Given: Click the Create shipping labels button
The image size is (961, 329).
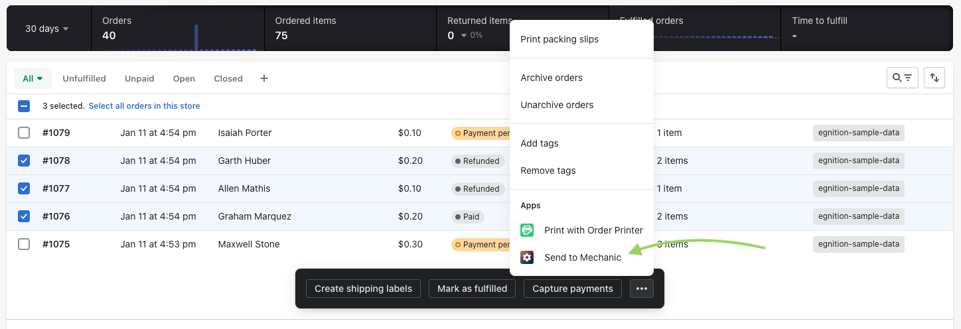Looking at the screenshot, I should pos(363,289).
